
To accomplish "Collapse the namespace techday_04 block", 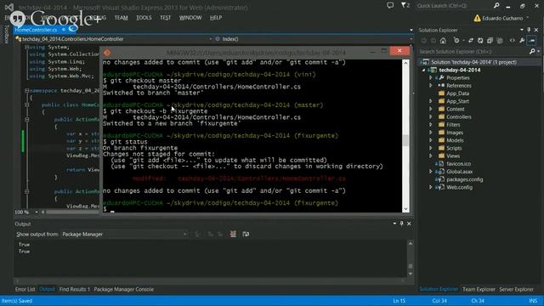I will tap(26, 91).
